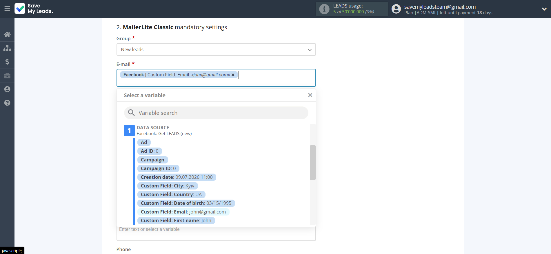This screenshot has height=254, width=551.
Task: Select the Ad variable
Action: pos(144,142)
